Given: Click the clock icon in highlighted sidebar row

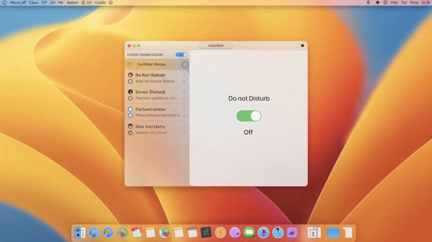Looking at the screenshot, I should point(130,65).
